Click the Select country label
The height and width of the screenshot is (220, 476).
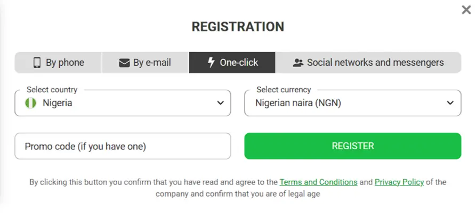(52, 90)
